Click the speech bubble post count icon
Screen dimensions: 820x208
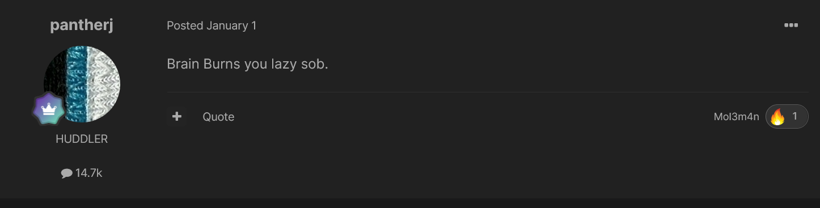66,173
